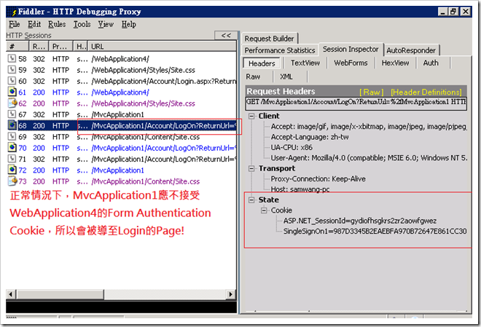This screenshot has height=327, width=481.
Task: Select session 72 /MvcApplication1 URL
Action: tap(118, 170)
